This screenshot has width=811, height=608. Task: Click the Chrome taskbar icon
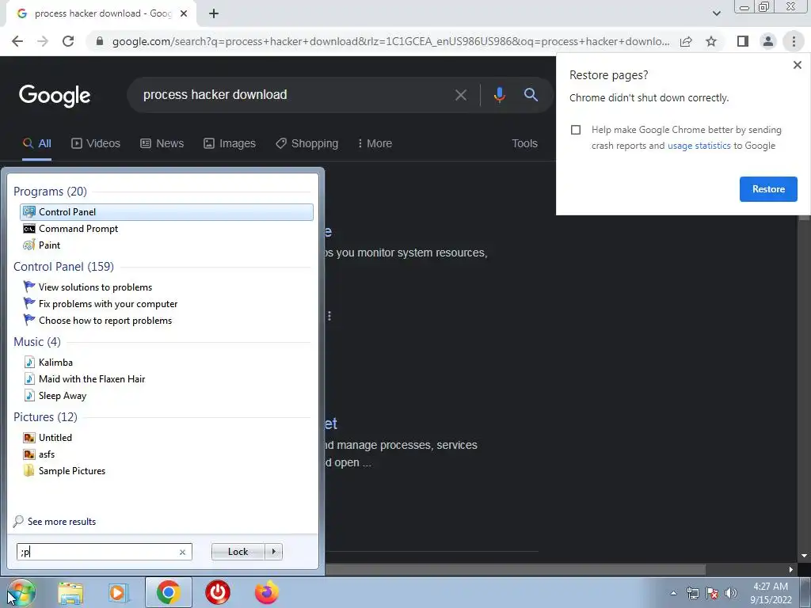(168, 592)
